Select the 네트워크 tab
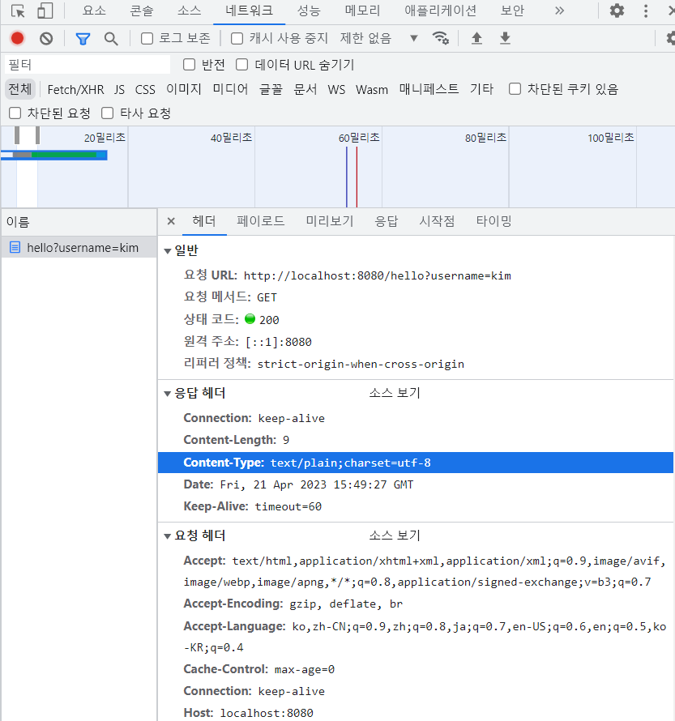The height and width of the screenshot is (721, 675). coord(250,11)
